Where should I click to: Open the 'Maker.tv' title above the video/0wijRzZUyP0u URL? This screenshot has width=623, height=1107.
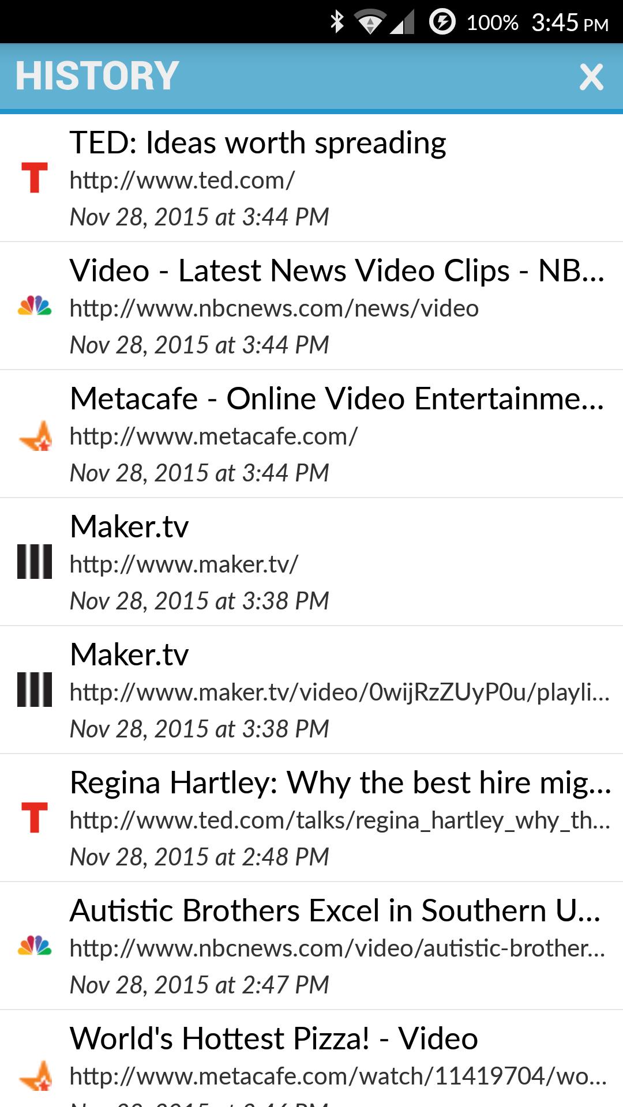(x=129, y=655)
